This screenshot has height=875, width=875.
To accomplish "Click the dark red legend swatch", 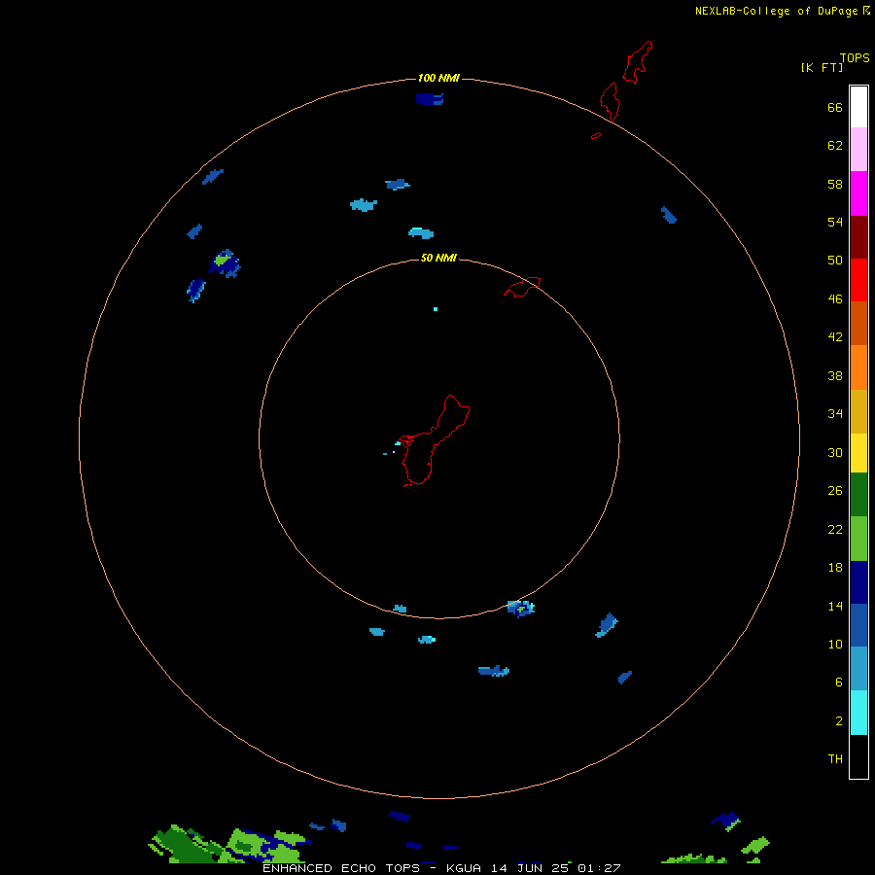I will click(x=858, y=236).
